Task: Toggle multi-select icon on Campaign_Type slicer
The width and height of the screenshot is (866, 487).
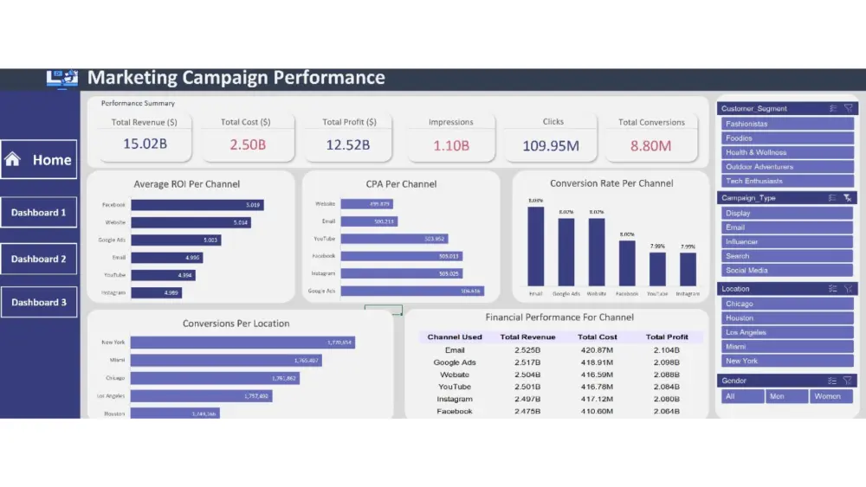Action: 832,198
